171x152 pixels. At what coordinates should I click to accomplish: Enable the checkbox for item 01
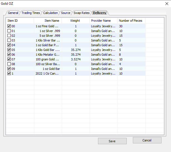pyautogui.click(x=9, y=31)
